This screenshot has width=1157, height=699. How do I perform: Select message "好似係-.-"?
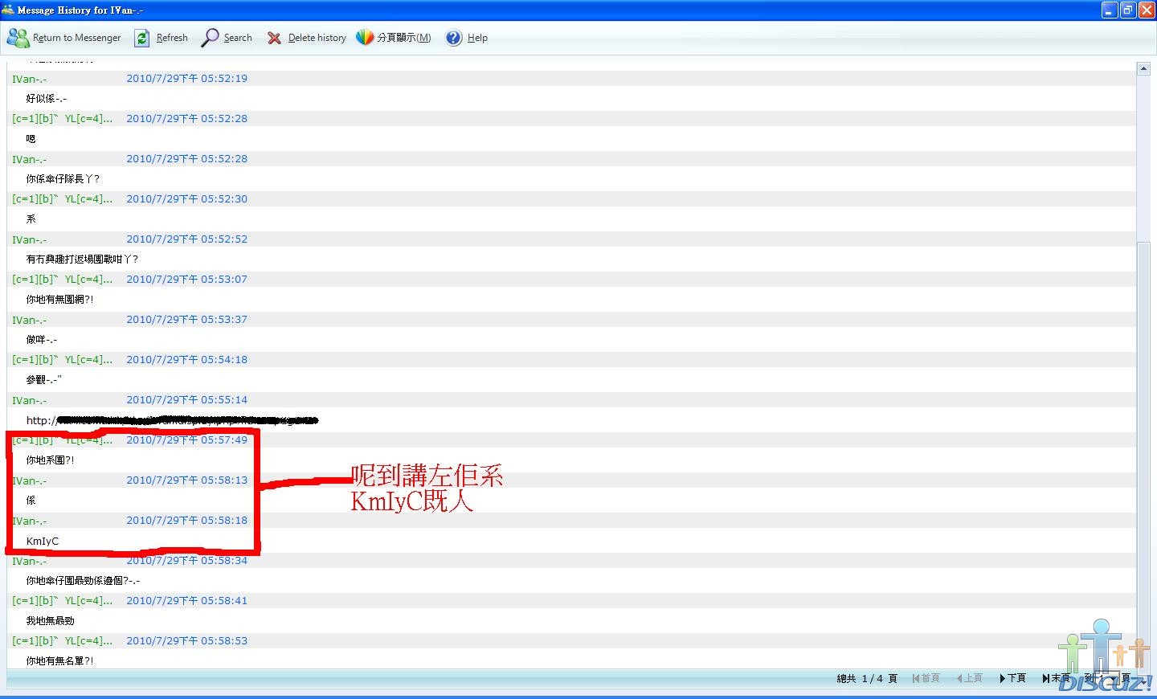[47, 99]
